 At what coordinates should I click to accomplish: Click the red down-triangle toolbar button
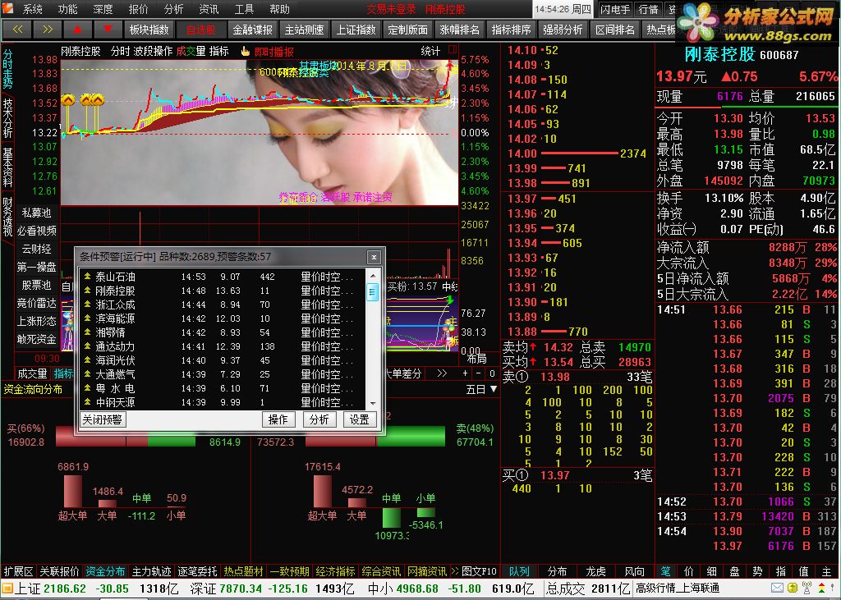pyautogui.click(x=108, y=30)
